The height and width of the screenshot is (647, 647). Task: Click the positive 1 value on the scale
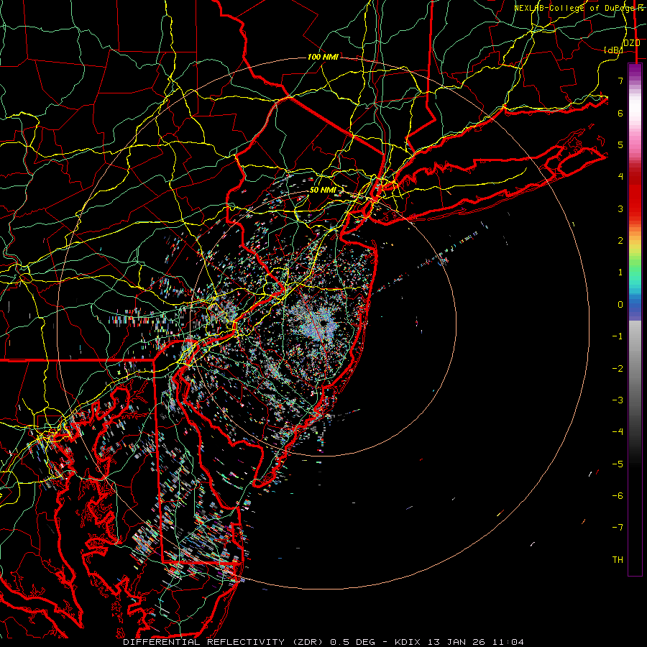tap(620, 272)
